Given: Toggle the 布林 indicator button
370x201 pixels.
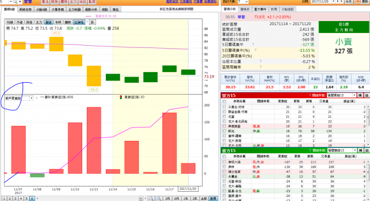Looking at the screenshot, I should coord(58,22).
